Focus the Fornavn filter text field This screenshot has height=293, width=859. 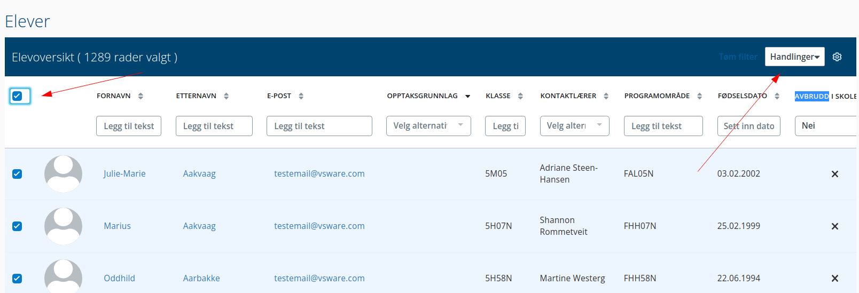(x=129, y=126)
